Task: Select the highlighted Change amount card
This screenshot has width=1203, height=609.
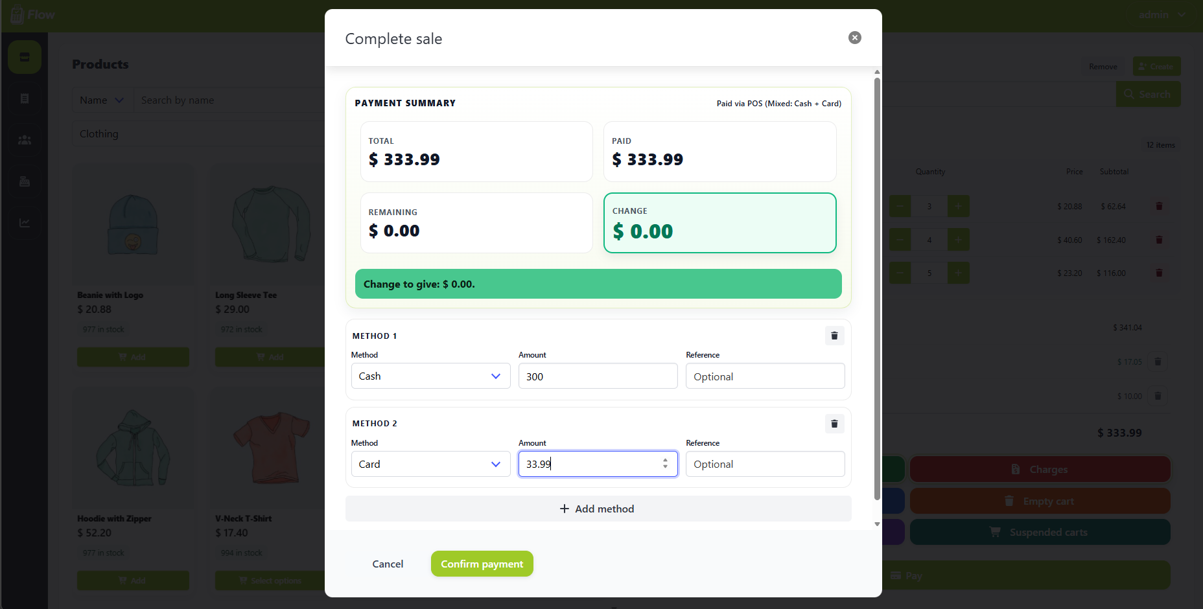Action: tap(719, 223)
